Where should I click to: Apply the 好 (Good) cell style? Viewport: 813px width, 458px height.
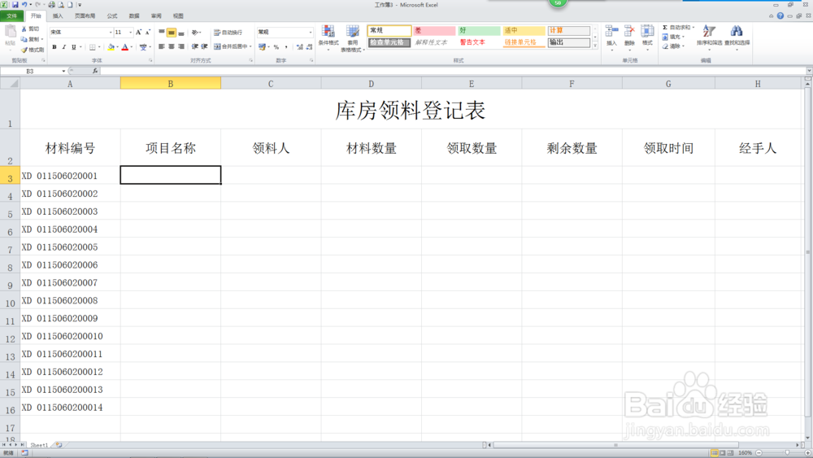point(479,31)
